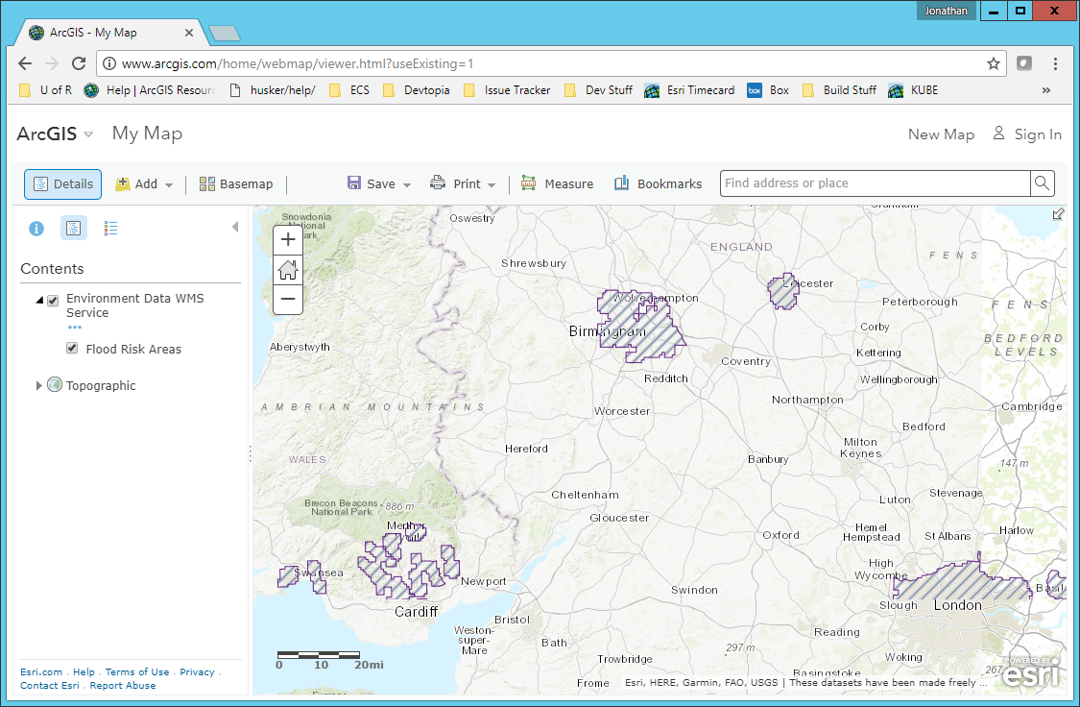The width and height of the screenshot is (1080, 707).
Task: Uncheck the Environment Data WMS Service layer
Action: point(54,301)
